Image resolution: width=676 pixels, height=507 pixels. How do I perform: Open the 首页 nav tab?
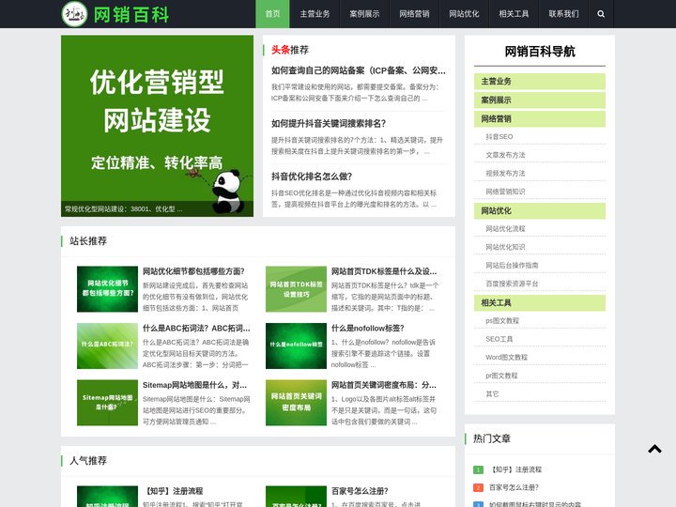click(x=272, y=14)
